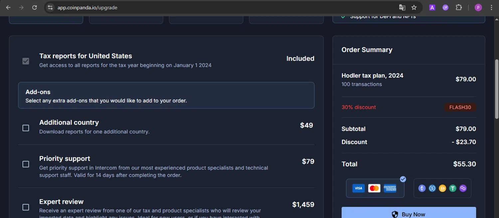The image size is (499, 218).
Task: Enable the Additional country add-on
Action: click(26, 128)
